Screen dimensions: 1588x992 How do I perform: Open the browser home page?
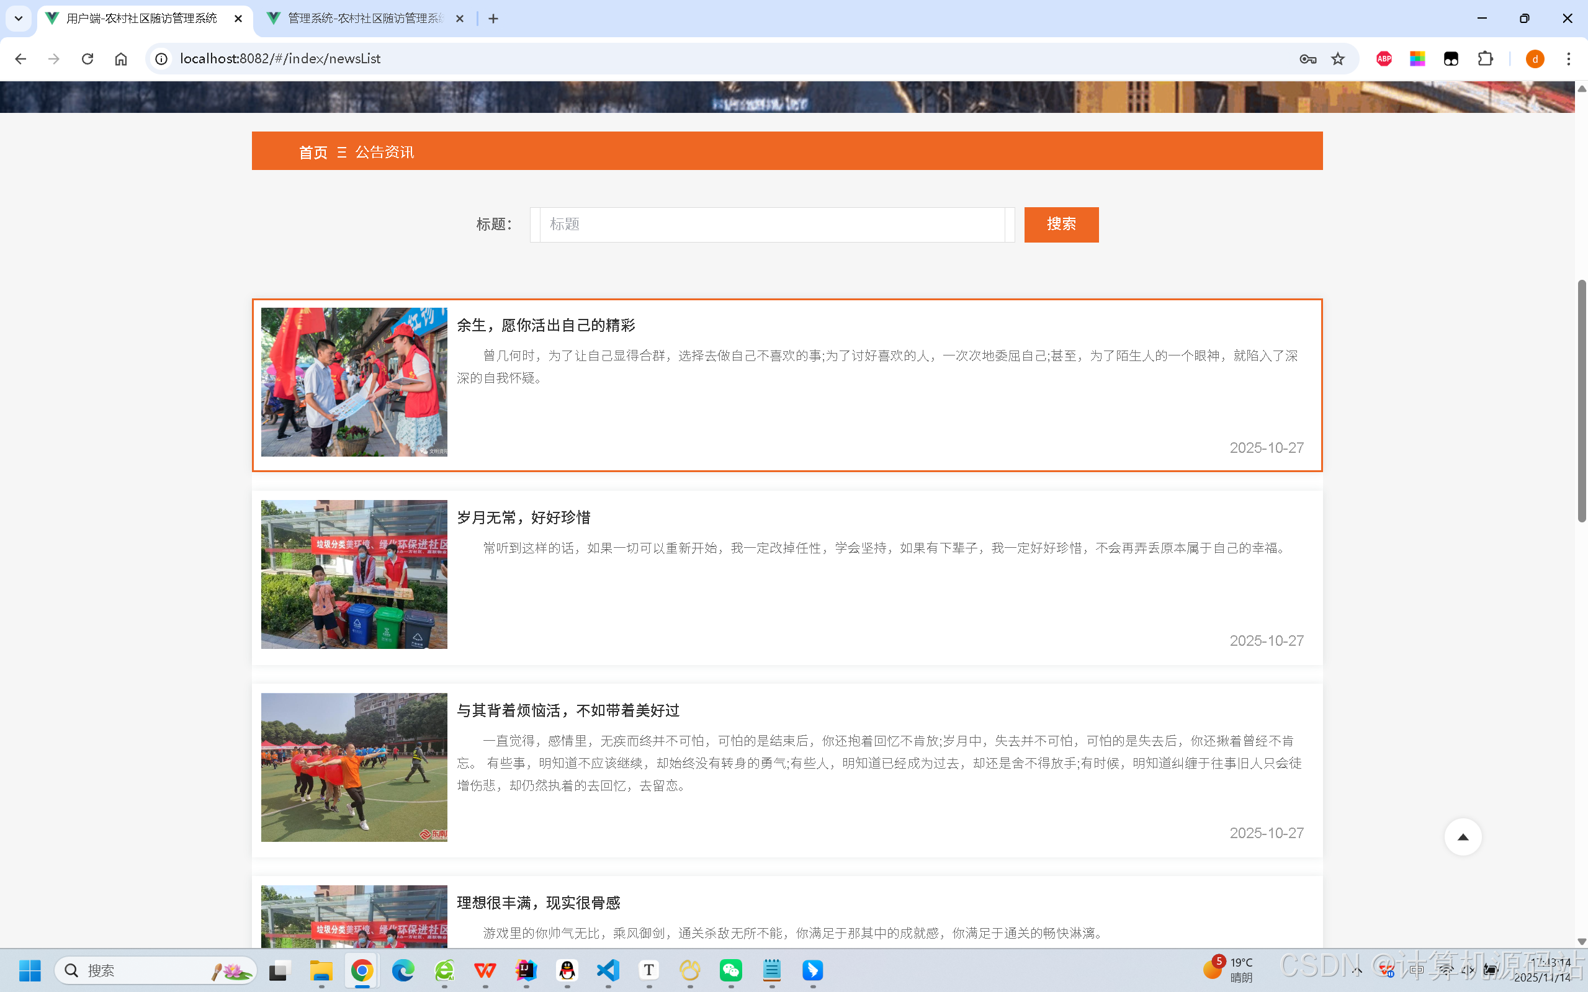click(121, 59)
